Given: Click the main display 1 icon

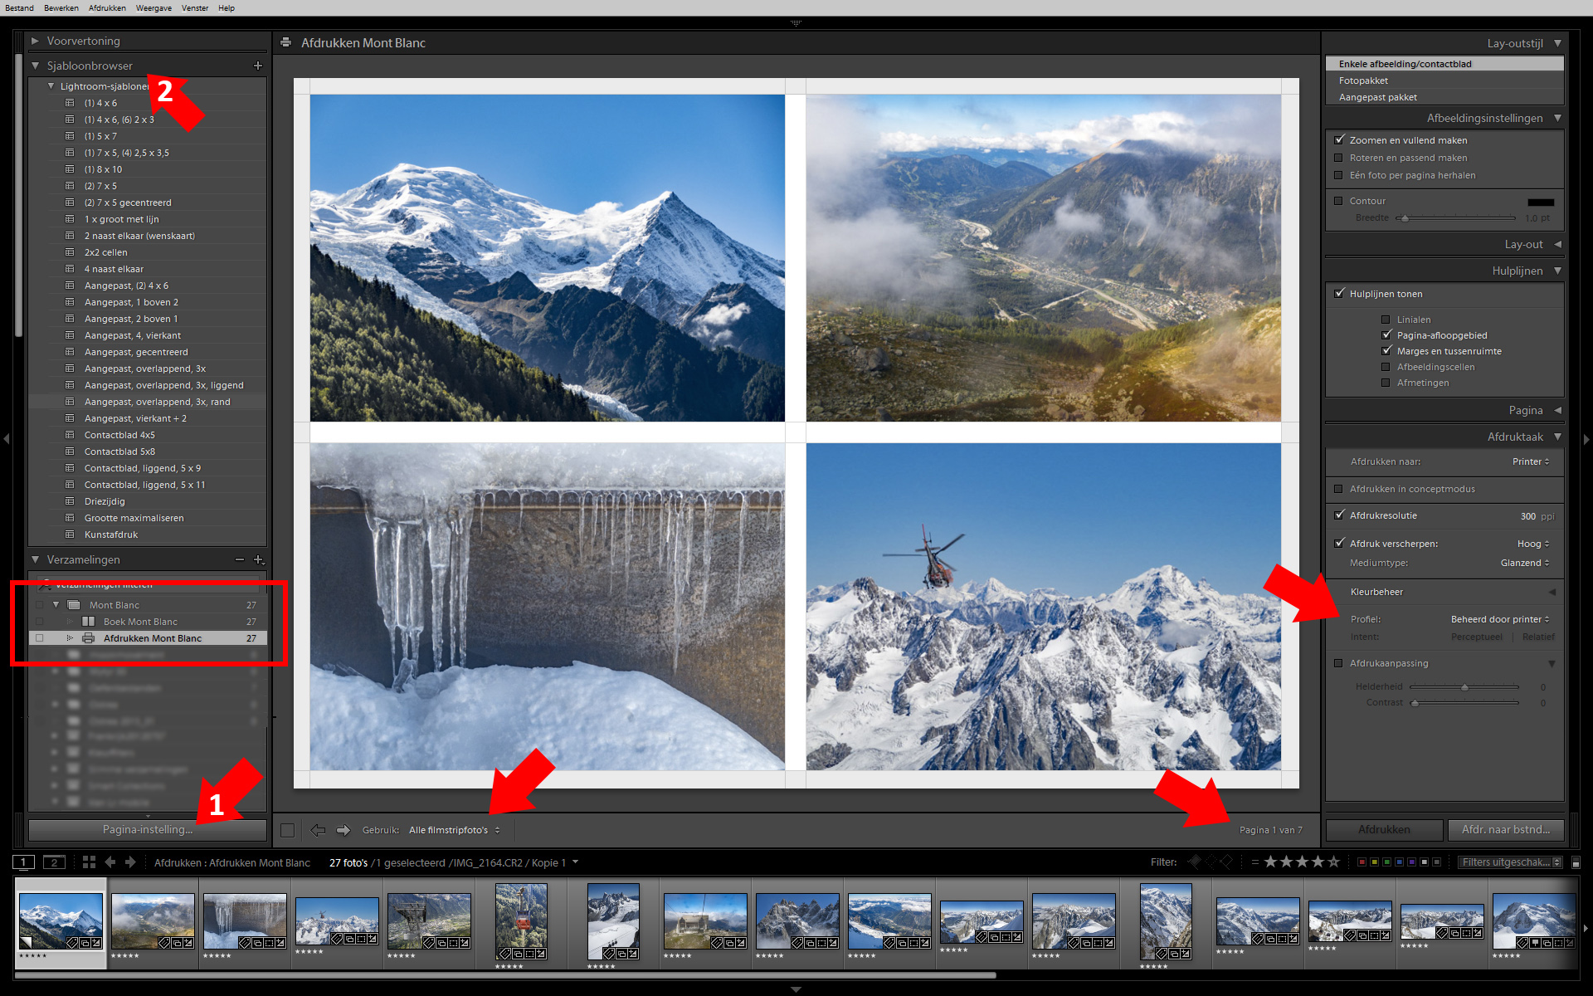Looking at the screenshot, I should click(24, 862).
